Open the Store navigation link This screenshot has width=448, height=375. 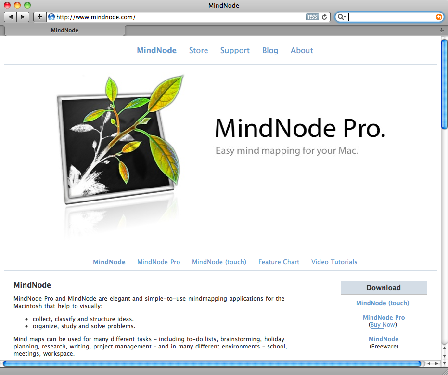pyautogui.click(x=198, y=51)
